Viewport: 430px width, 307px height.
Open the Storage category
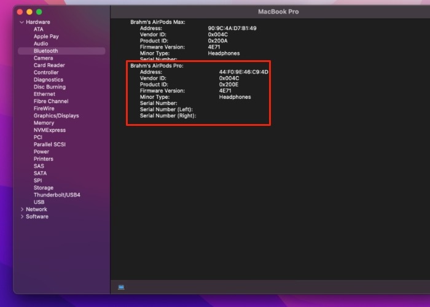click(43, 188)
